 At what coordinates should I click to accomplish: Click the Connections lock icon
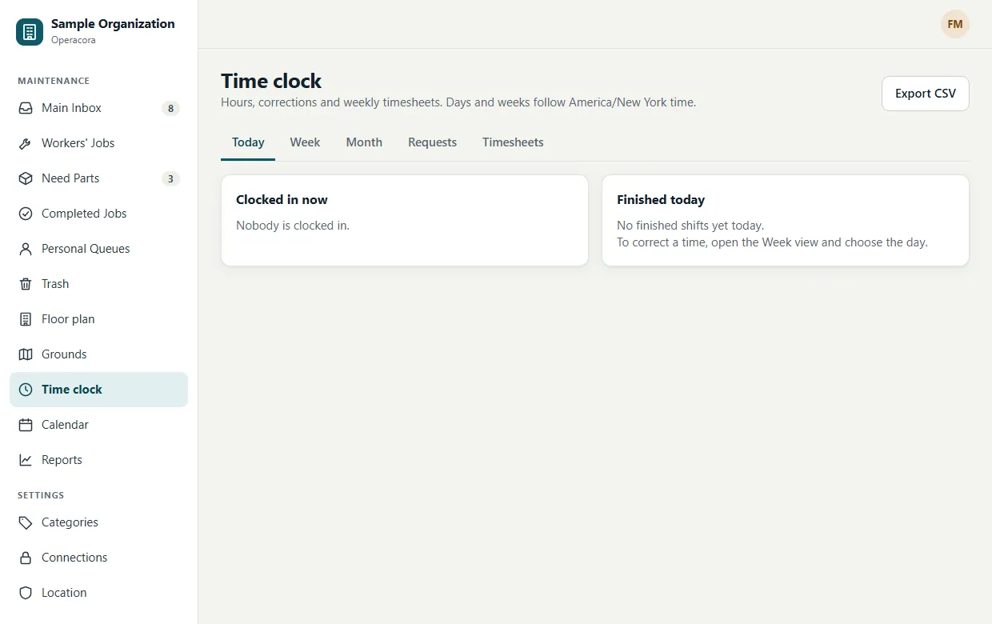click(26, 558)
